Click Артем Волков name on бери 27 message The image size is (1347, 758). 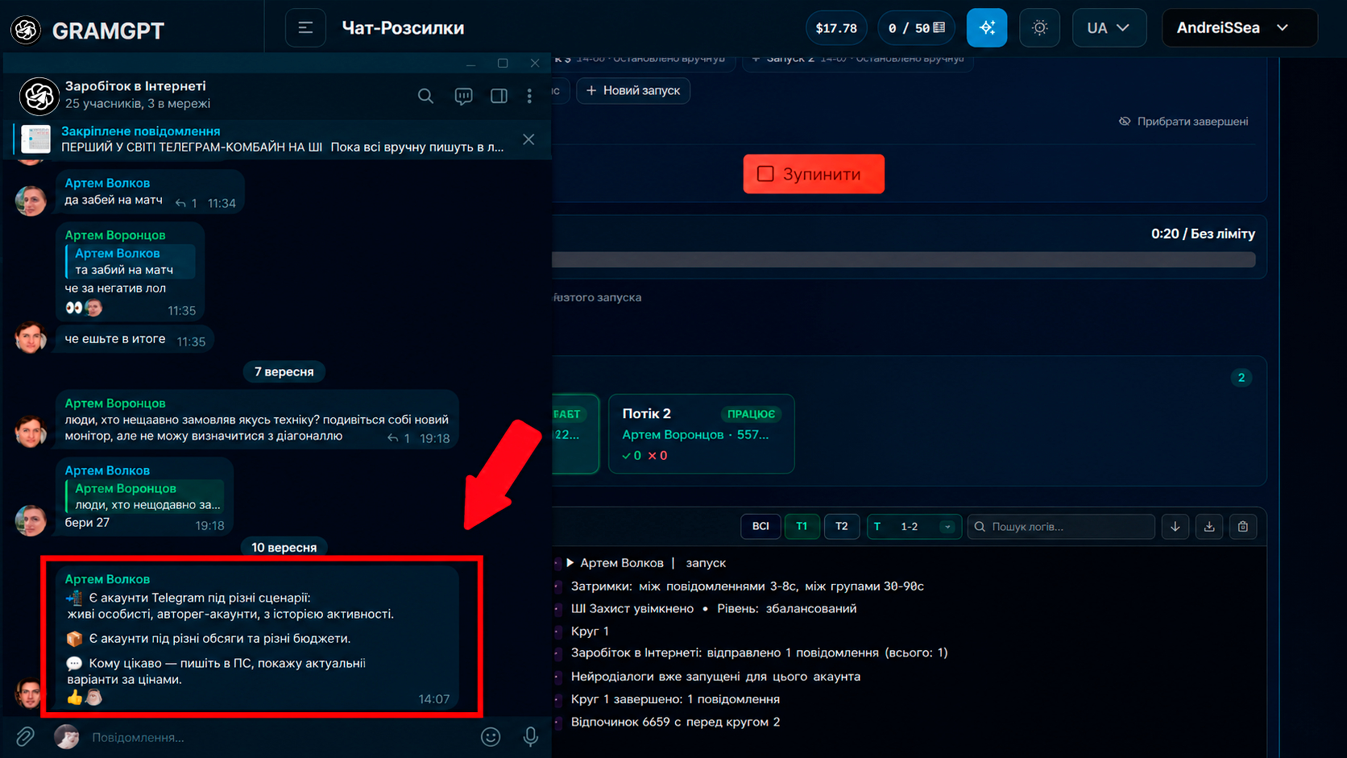107,470
